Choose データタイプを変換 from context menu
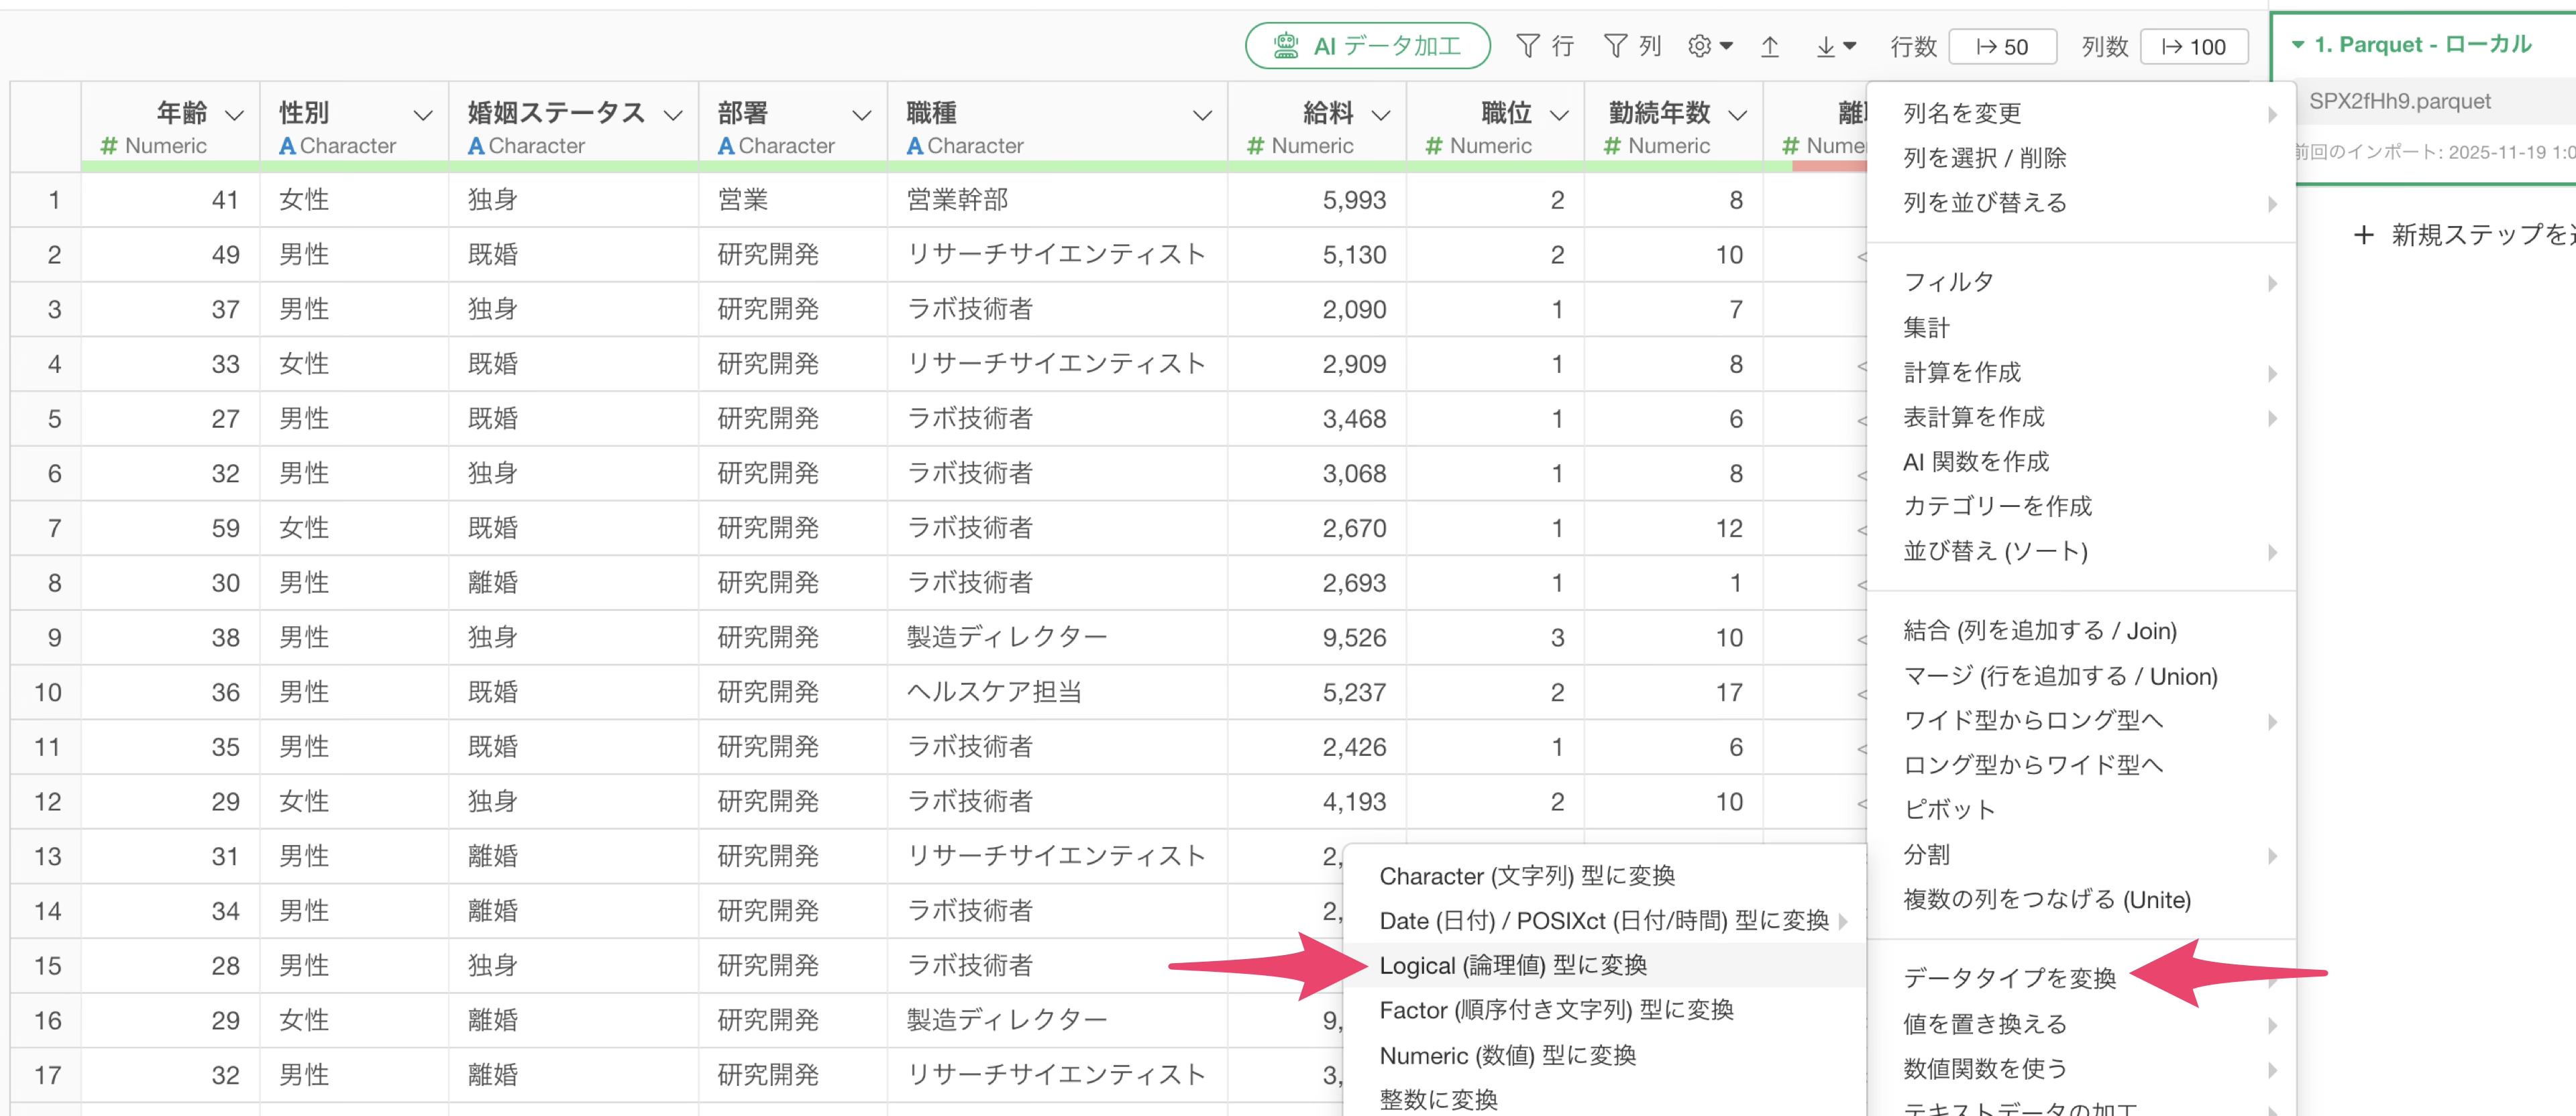Viewport: 2576px width, 1116px height. 2009,978
